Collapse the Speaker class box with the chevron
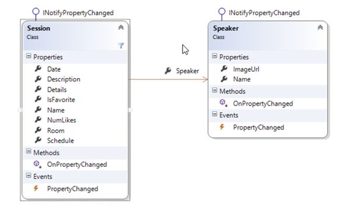 (320, 27)
